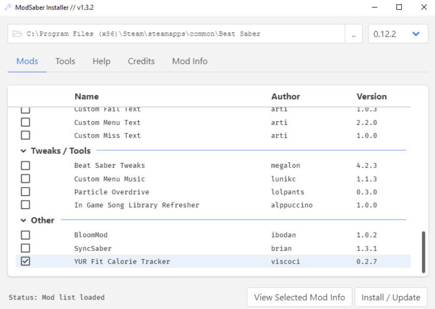Uncheck YUR Fit Calorie Tracker
Image resolution: width=435 pixels, height=309 pixels.
pyautogui.click(x=26, y=262)
